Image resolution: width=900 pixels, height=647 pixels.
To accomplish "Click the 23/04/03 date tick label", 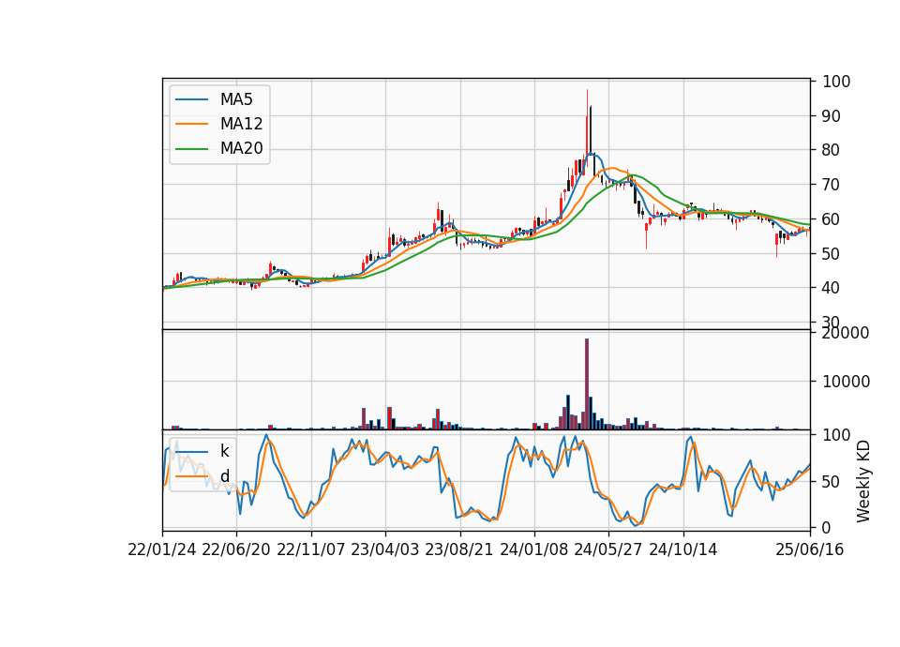I will click(385, 549).
